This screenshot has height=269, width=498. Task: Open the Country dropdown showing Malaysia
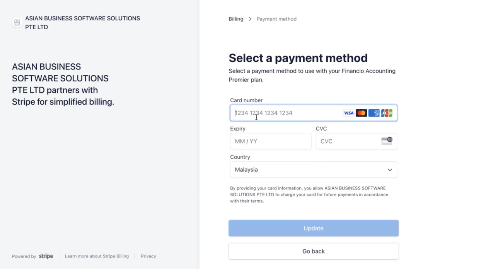pos(314,169)
